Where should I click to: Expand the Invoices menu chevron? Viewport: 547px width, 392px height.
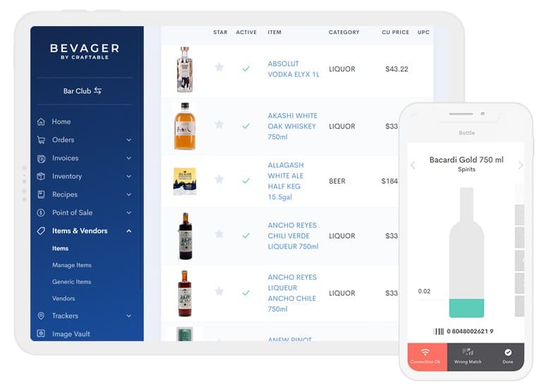[128, 158]
